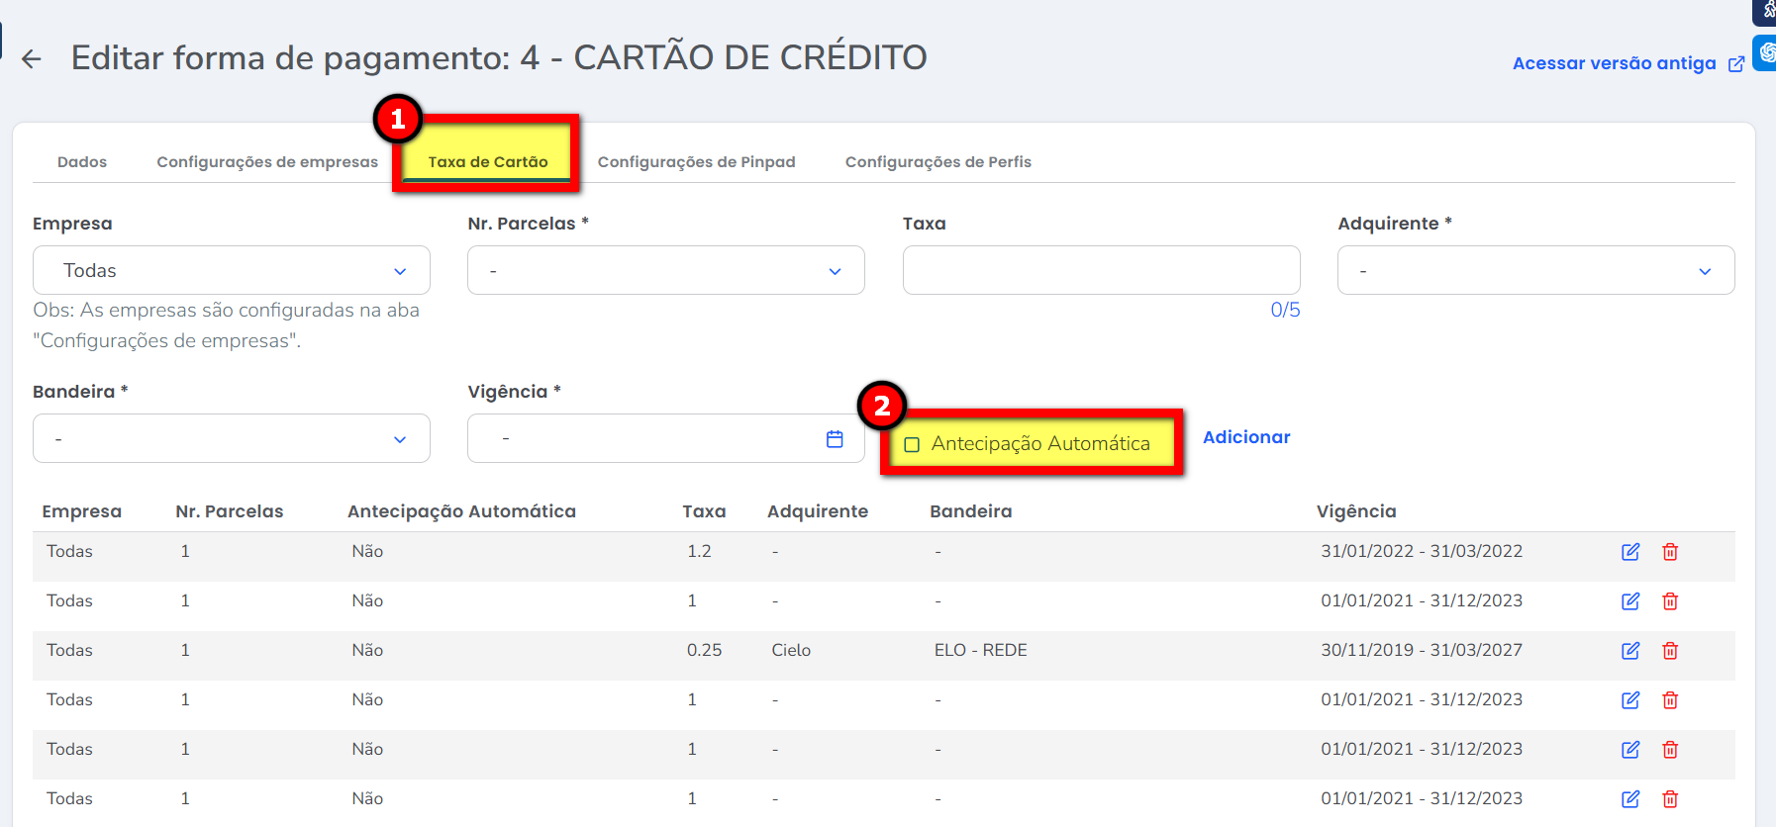Screen dimensions: 1776x827
Task: Click the Adicionar button
Action: click(x=1246, y=437)
